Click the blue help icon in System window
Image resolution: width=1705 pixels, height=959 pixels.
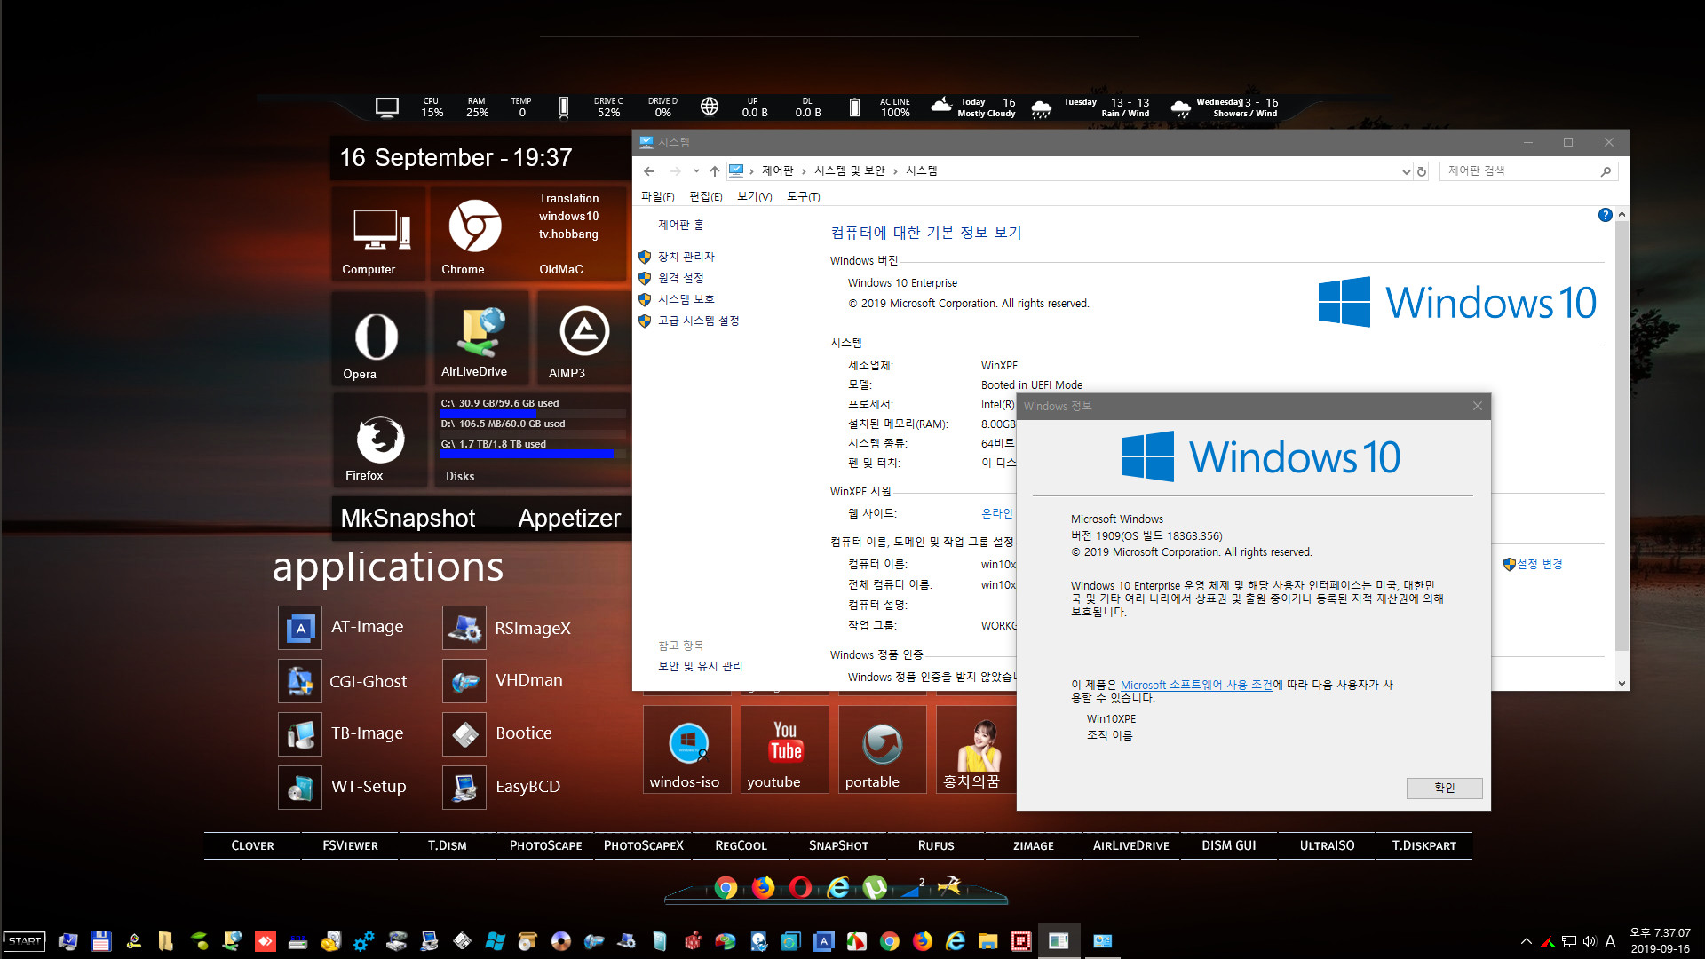(x=1606, y=215)
